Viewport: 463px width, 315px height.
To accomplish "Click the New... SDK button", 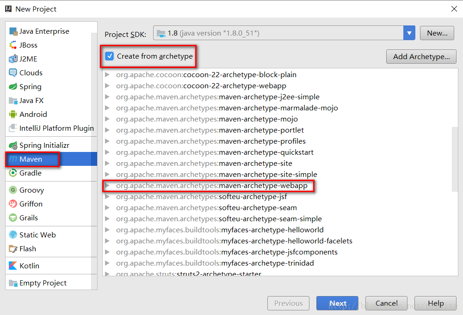I will [437, 33].
